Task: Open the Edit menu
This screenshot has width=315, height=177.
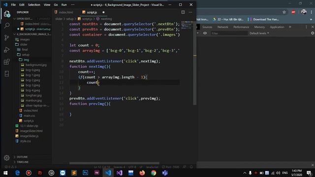Action: point(22,4)
